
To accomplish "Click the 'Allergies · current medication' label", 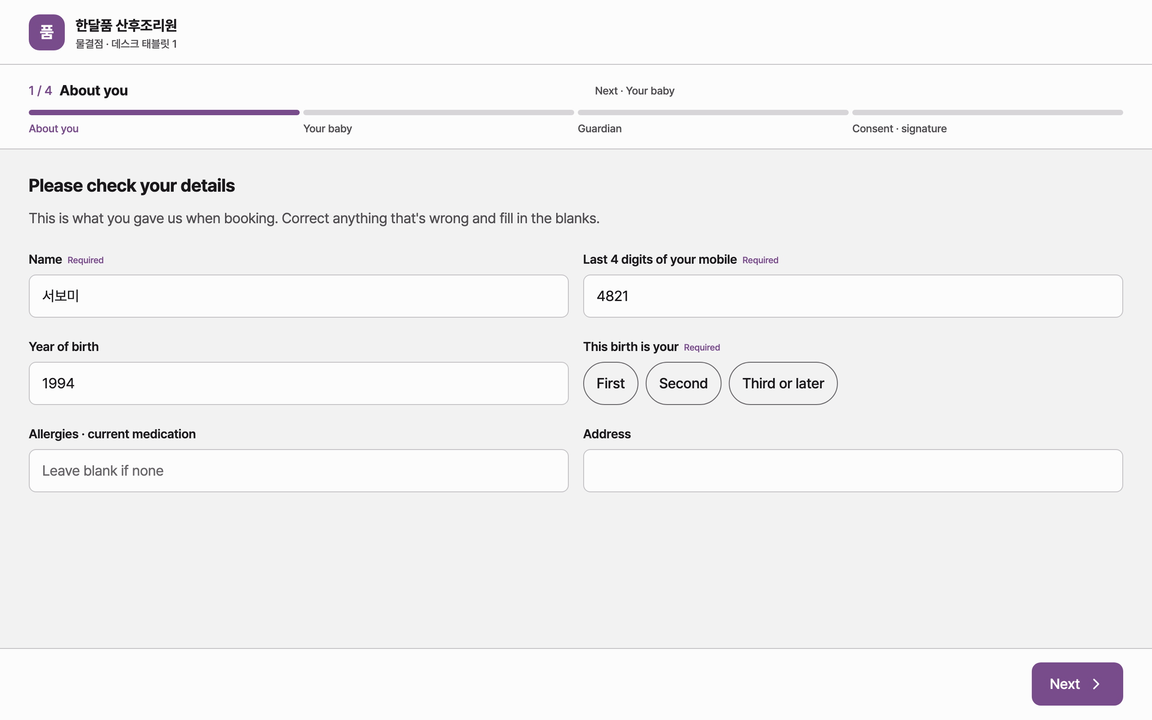I will click(112, 434).
